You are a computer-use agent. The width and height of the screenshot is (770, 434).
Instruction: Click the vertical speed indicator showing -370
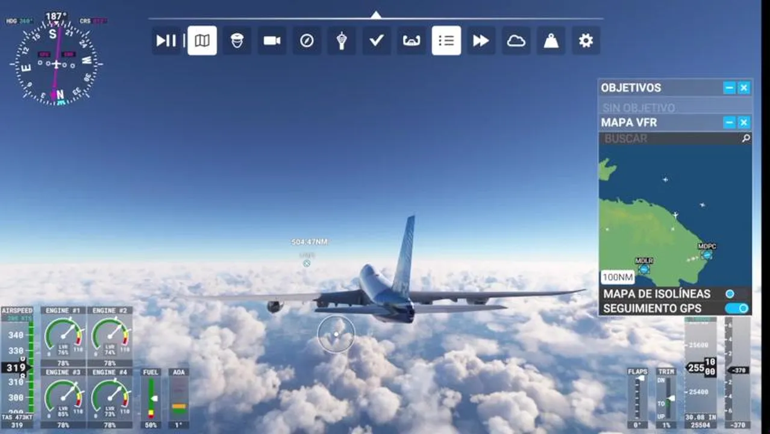(737, 370)
